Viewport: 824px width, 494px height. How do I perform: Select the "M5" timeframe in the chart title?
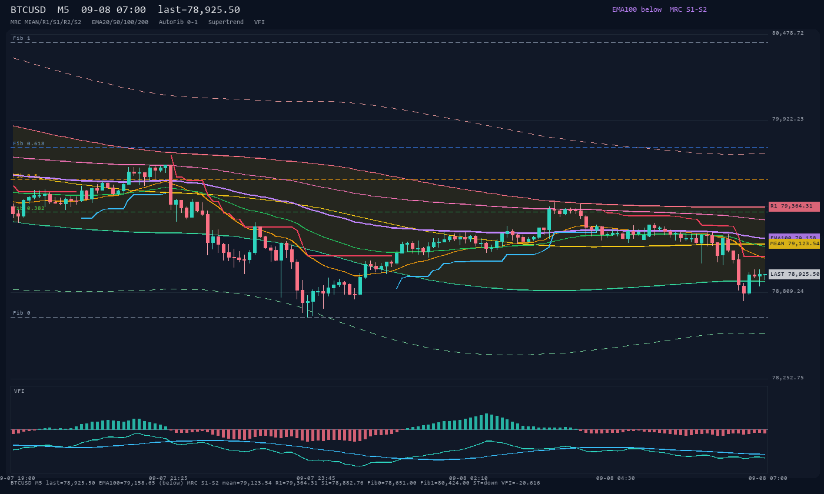point(64,10)
